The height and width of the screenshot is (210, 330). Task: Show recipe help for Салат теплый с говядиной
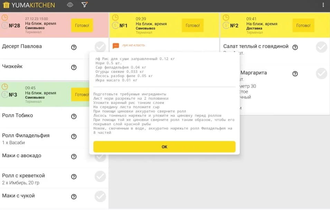(x=295, y=47)
